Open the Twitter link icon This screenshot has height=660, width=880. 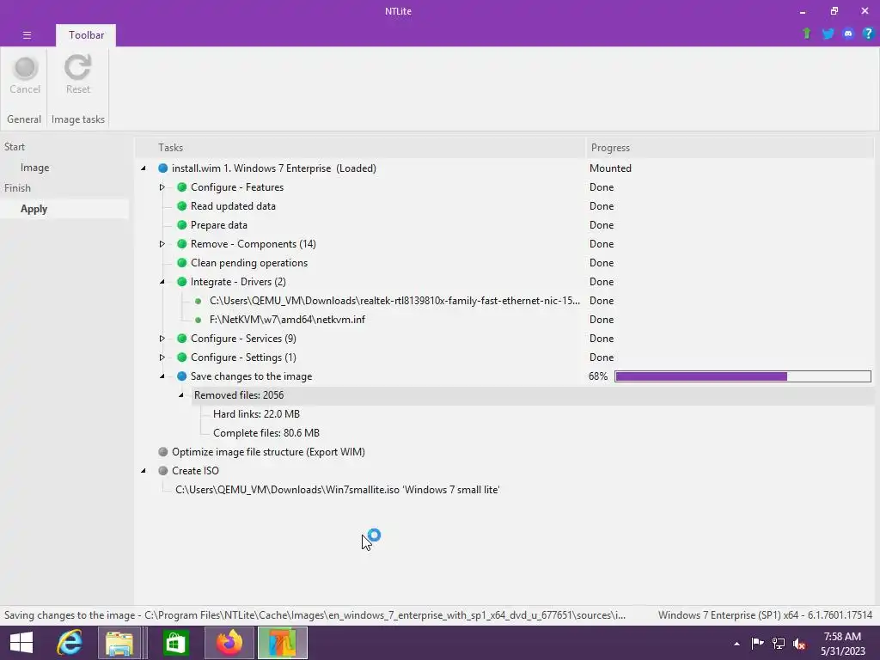click(828, 34)
